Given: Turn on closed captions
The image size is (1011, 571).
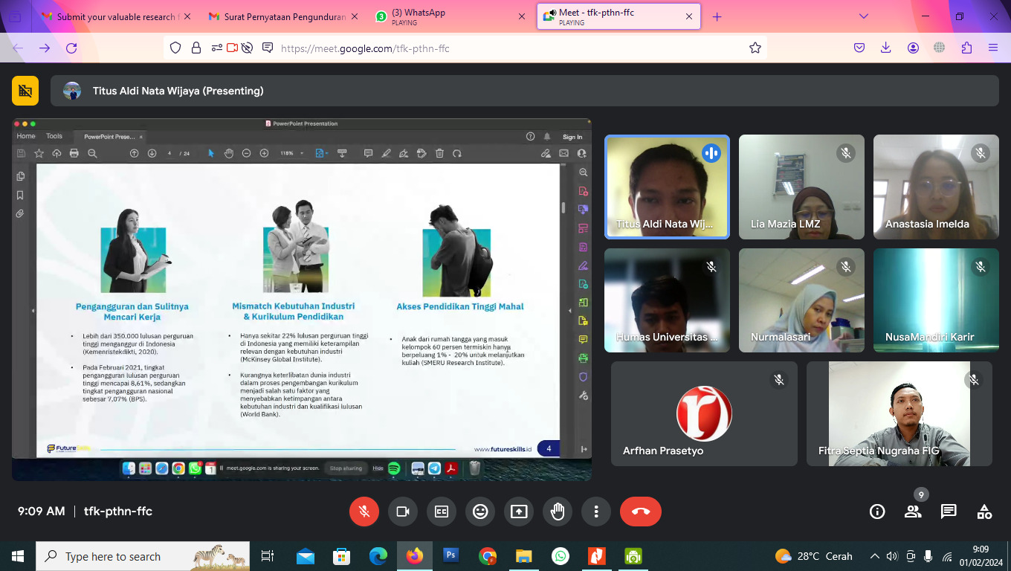Looking at the screenshot, I should pos(442,512).
